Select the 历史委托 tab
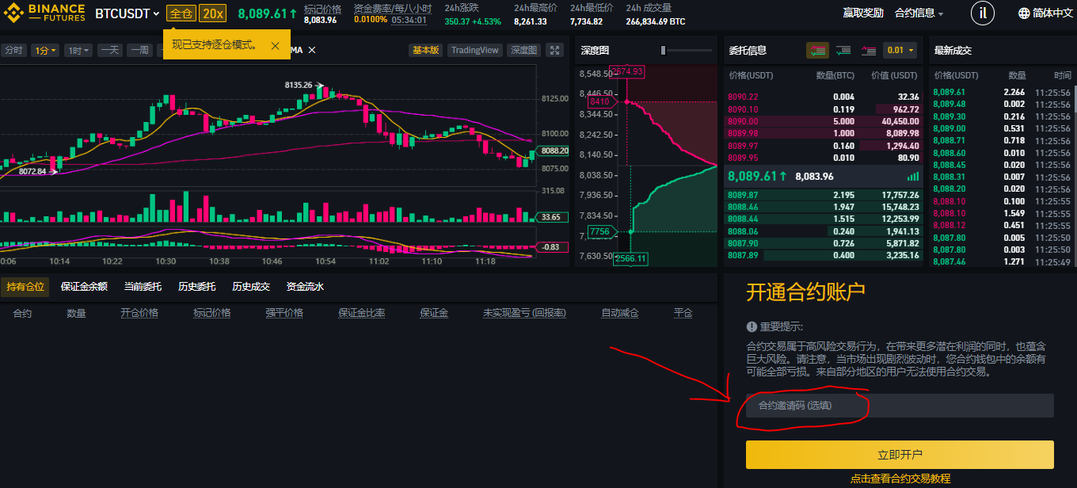1077x488 pixels. [196, 287]
